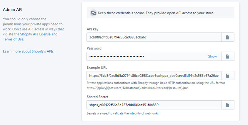Screen dimensions: 248x125
Task: Click the URL format text with {apikey}:{password}
Action: 137,88
